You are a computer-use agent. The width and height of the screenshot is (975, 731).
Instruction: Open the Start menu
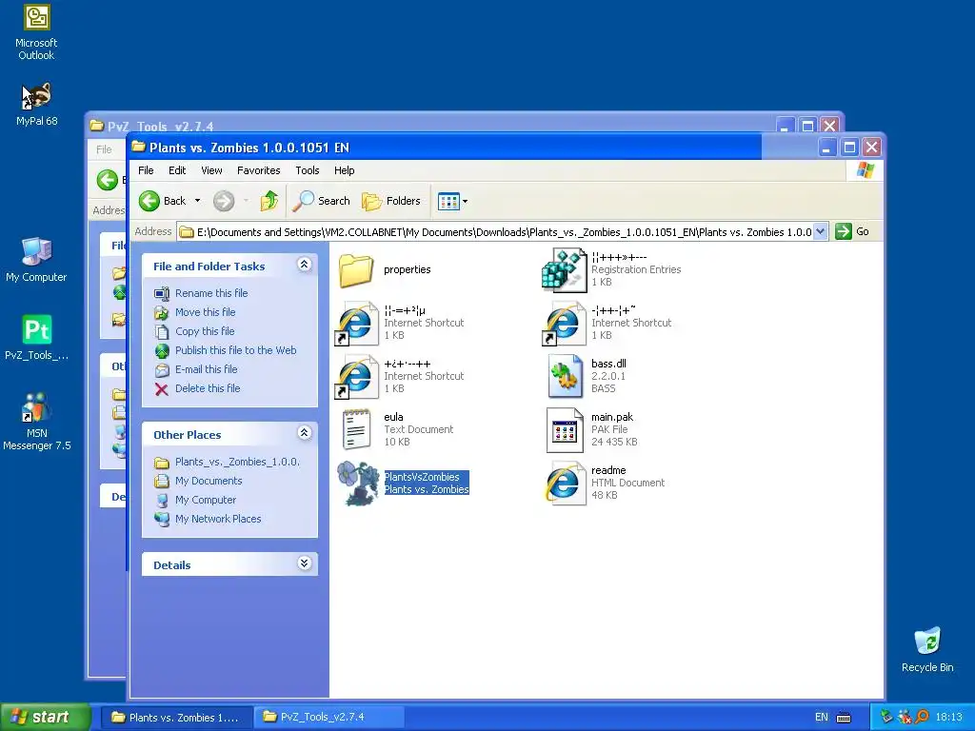coord(46,717)
